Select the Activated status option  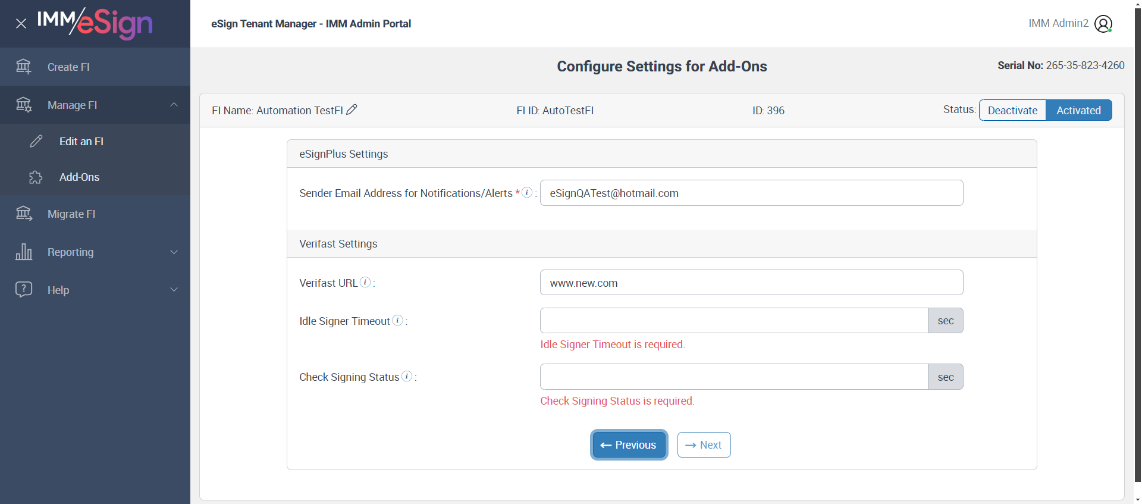coord(1078,110)
